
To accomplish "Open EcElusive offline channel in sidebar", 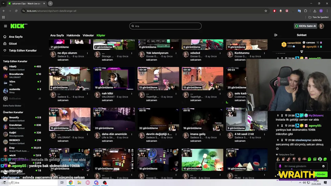I will 22,98.
